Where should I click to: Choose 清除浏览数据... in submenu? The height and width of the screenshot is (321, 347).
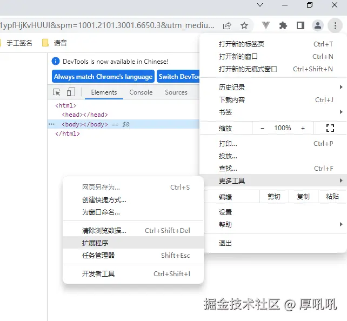tap(133, 231)
